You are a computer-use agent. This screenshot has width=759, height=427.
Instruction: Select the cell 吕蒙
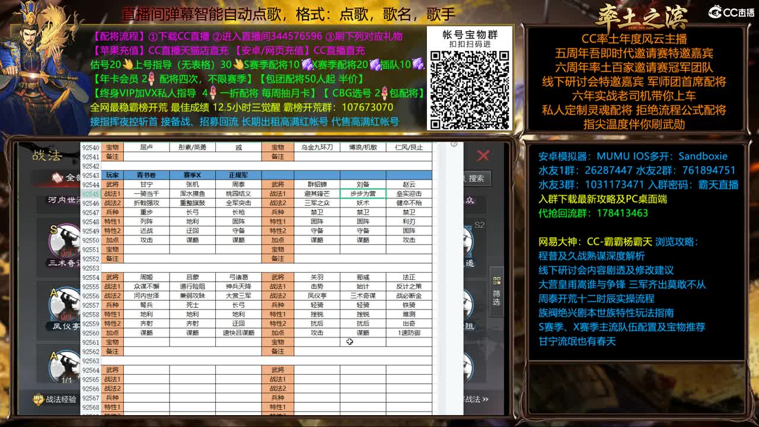[192, 277]
